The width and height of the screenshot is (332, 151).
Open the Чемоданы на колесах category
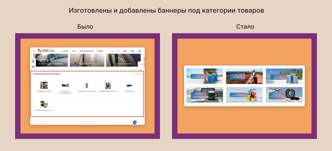coord(44,88)
